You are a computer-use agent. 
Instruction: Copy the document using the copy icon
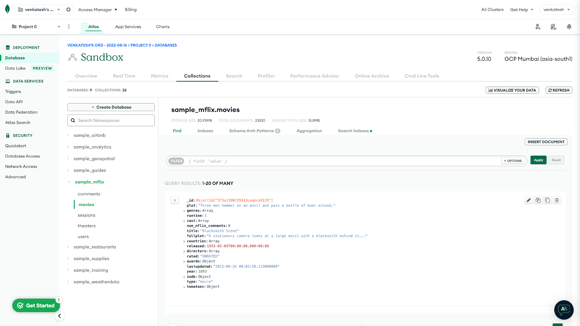(538, 200)
